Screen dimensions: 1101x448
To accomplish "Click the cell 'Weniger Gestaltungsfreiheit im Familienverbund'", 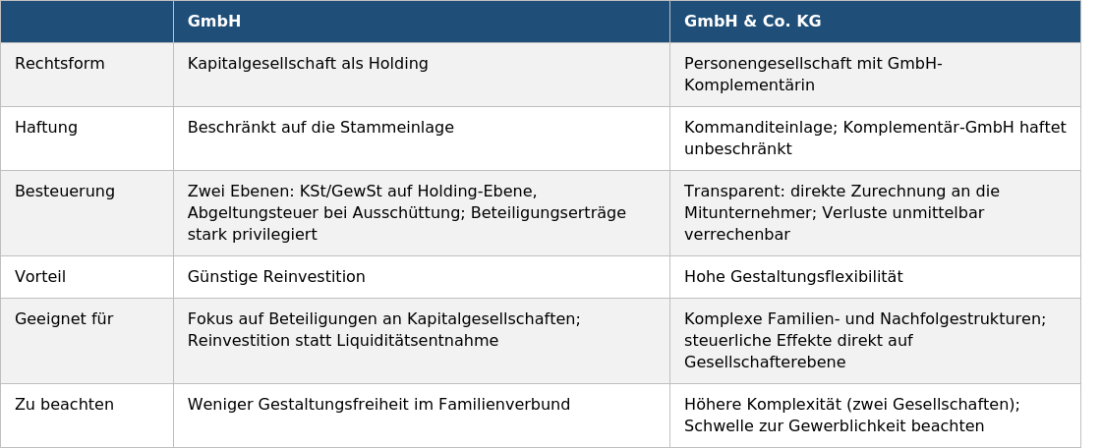I will click(422, 415).
